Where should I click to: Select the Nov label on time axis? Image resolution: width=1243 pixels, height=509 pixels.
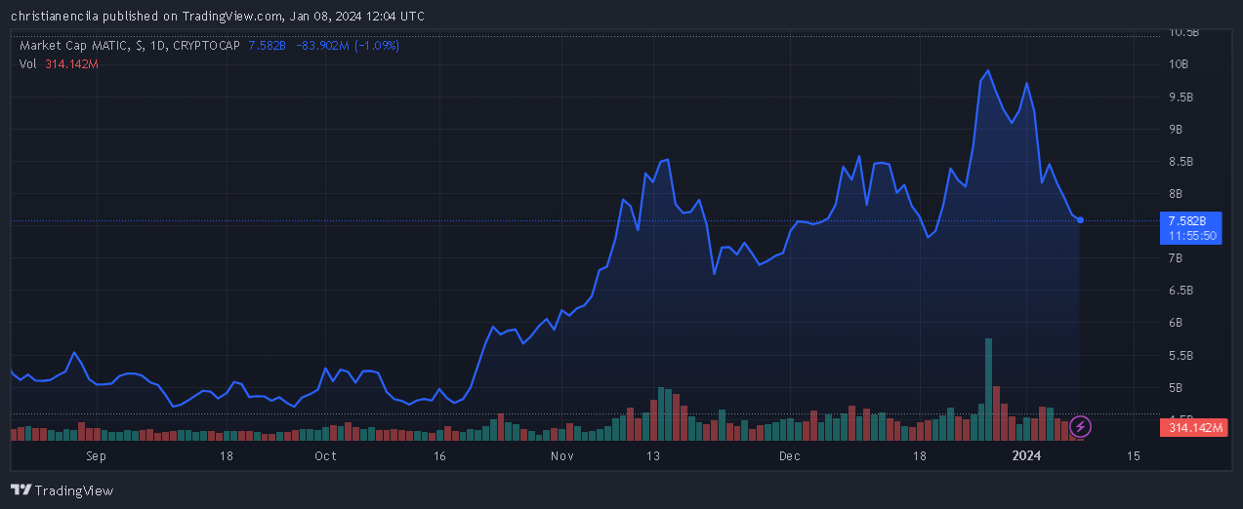click(560, 455)
